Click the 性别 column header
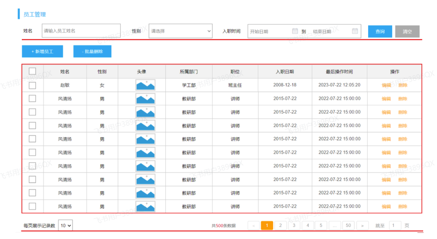The width and height of the screenshot is (437, 239). (x=102, y=72)
